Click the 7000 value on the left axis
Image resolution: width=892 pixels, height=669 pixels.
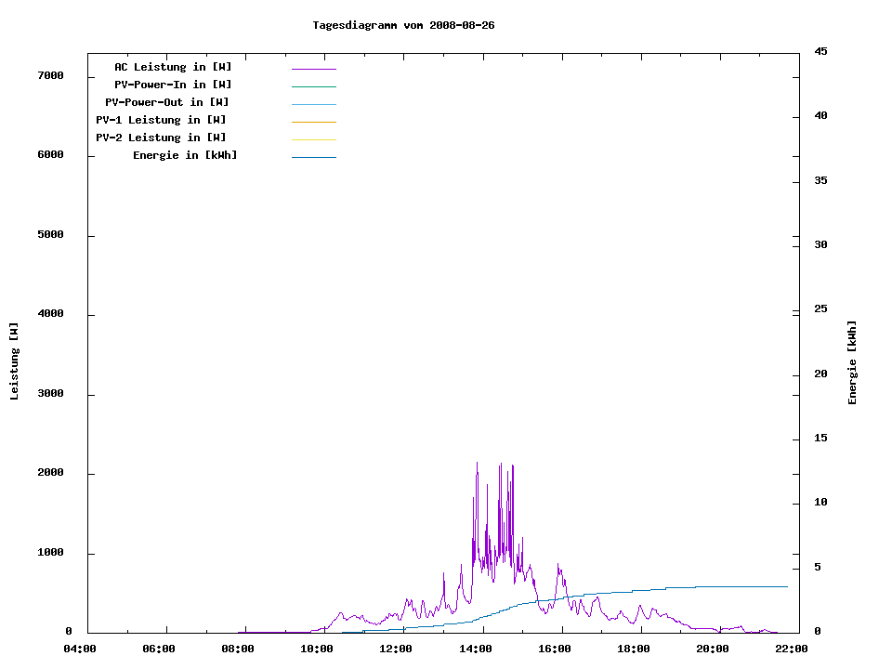[x=49, y=75]
